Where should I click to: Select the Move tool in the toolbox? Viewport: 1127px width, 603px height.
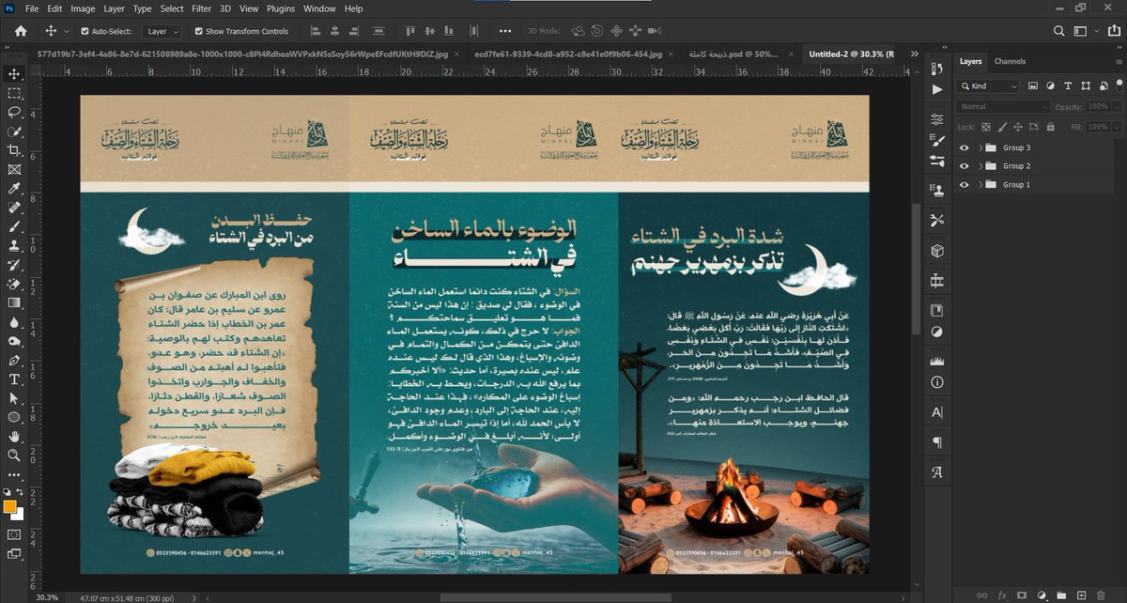[x=14, y=74]
